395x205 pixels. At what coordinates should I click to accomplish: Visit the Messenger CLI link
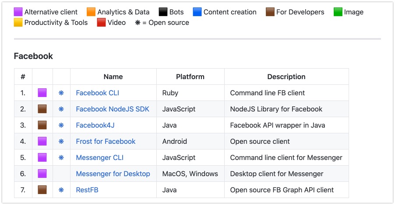(x=100, y=157)
